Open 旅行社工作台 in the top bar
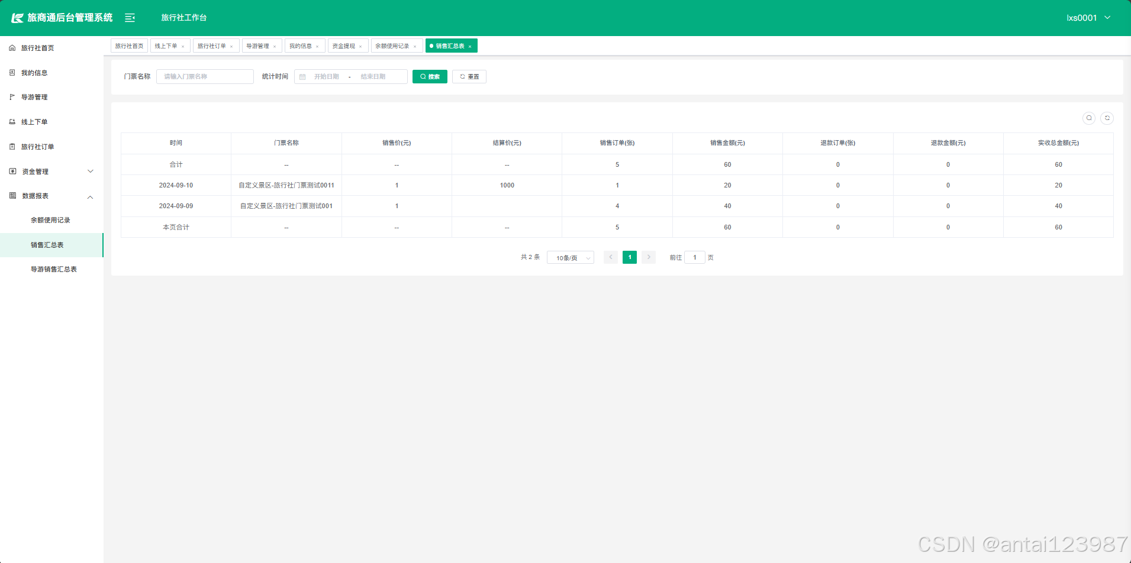1131x563 pixels. pyautogui.click(x=184, y=18)
